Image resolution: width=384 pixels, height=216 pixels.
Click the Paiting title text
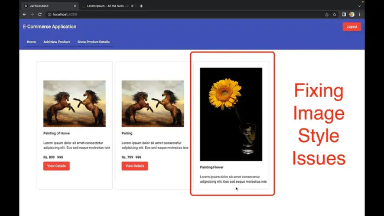coord(127,133)
